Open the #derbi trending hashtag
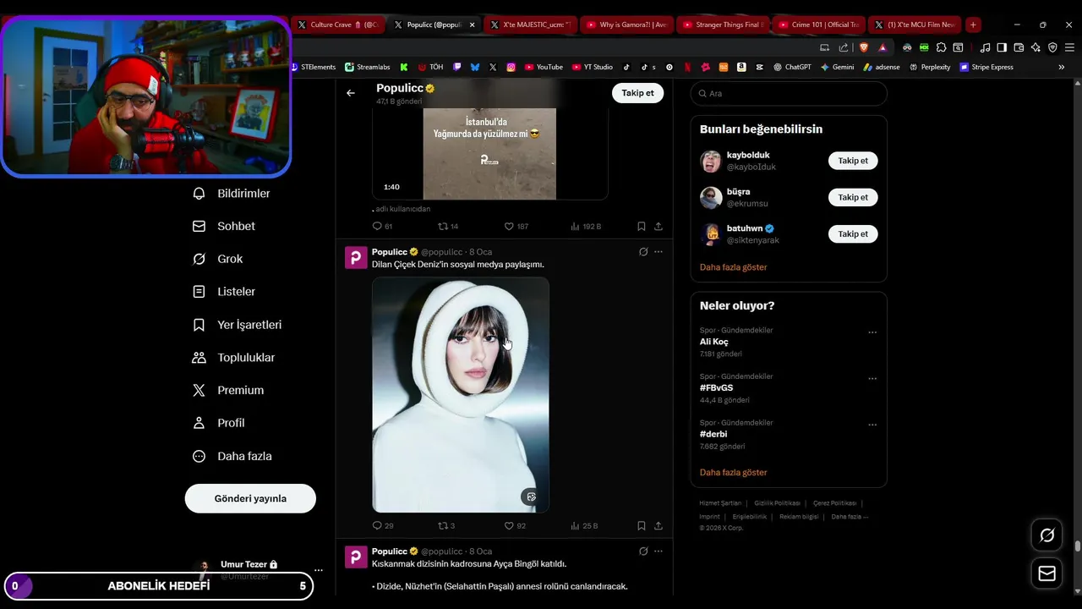This screenshot has height=609, width=1082. [x=713, y=434]
